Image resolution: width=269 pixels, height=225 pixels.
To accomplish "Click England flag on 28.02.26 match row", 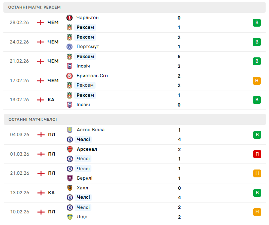I will [x=40, y=22].
